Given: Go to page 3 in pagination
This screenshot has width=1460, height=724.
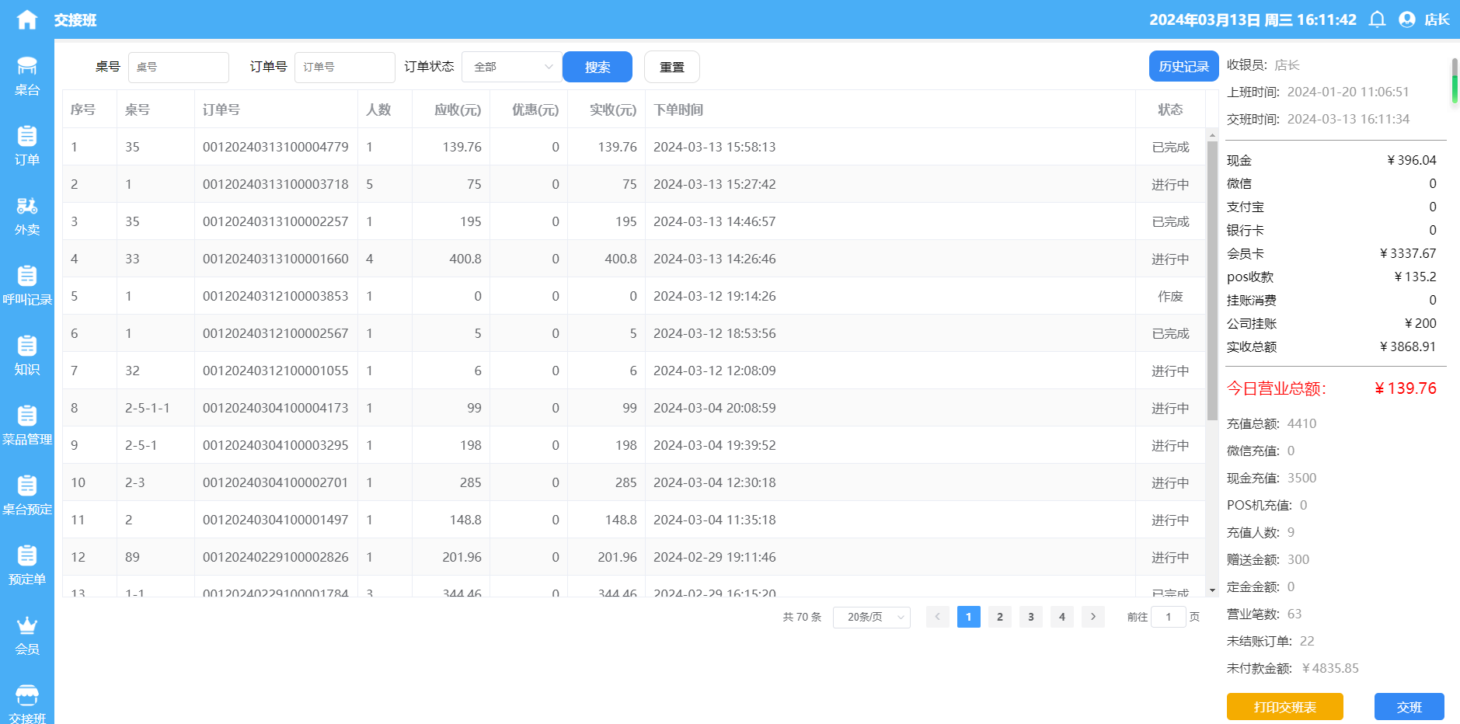Looking at the screenshot, I should [x=1031, y=617].
